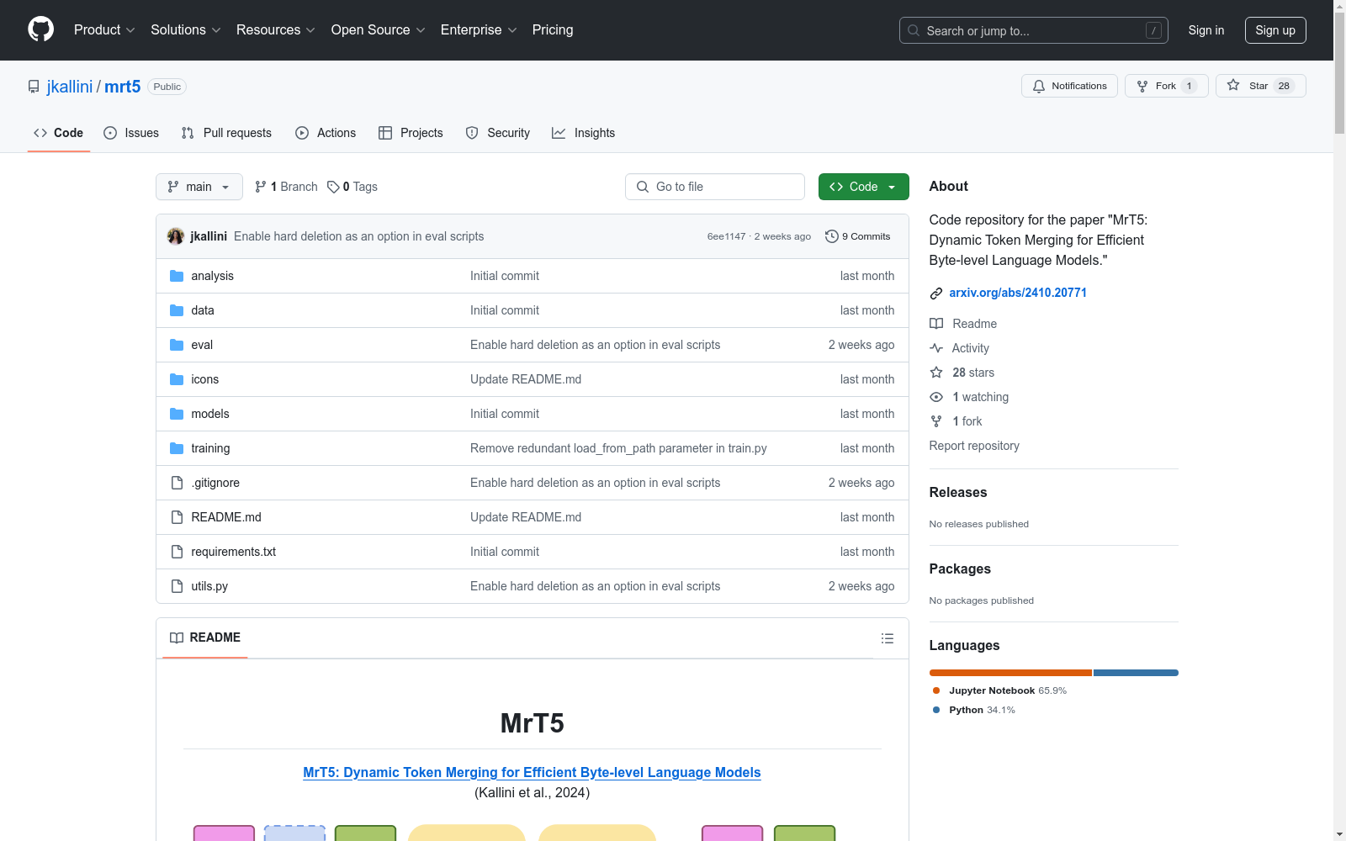Click the tag icon next to Tags
1346x841 pixels.
point(333,187)
